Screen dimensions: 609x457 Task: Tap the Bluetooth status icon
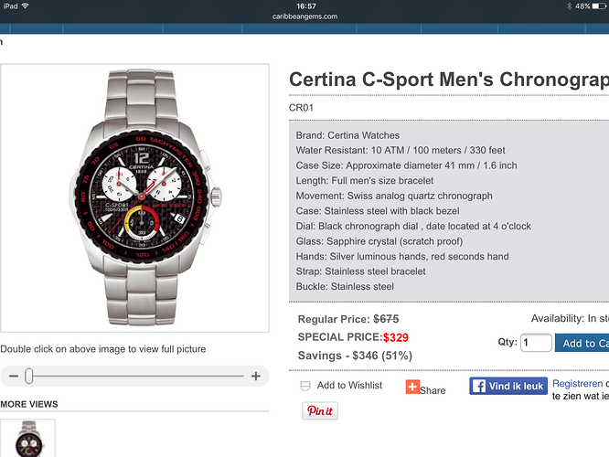(570, 6)
